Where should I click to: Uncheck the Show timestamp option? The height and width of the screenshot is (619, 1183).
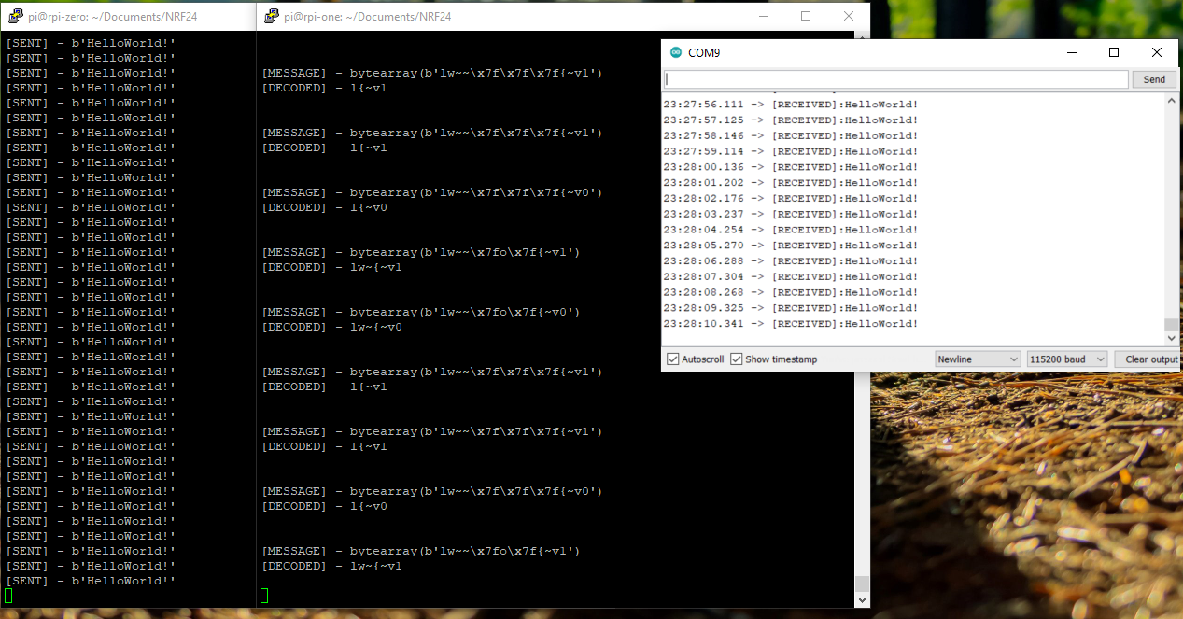[737, 359]
